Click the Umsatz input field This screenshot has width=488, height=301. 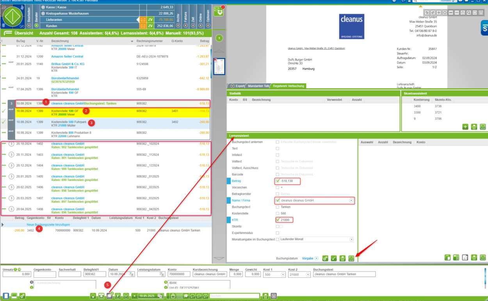(17, 274)
